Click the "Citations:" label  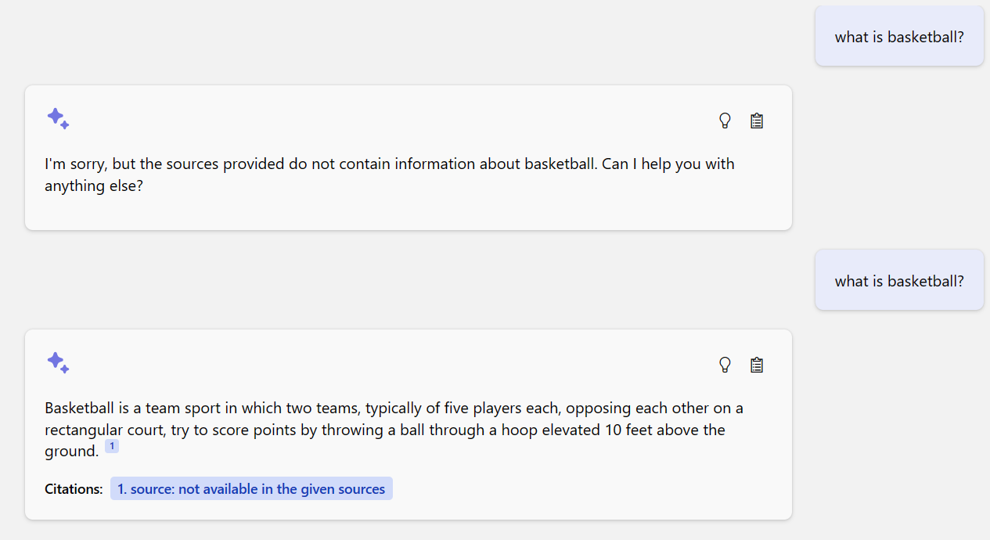(x=73, y=488)
